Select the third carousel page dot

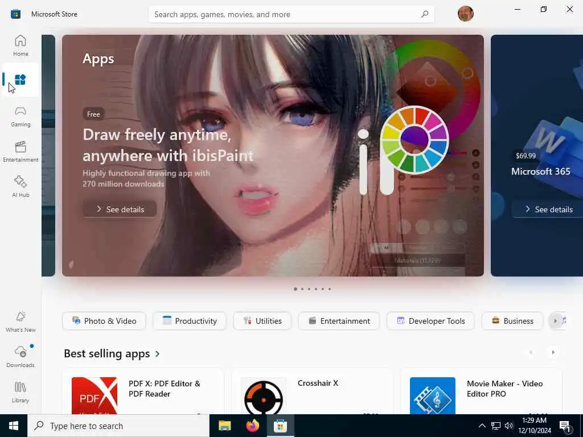pyautogui.click(x=309, y=288)
